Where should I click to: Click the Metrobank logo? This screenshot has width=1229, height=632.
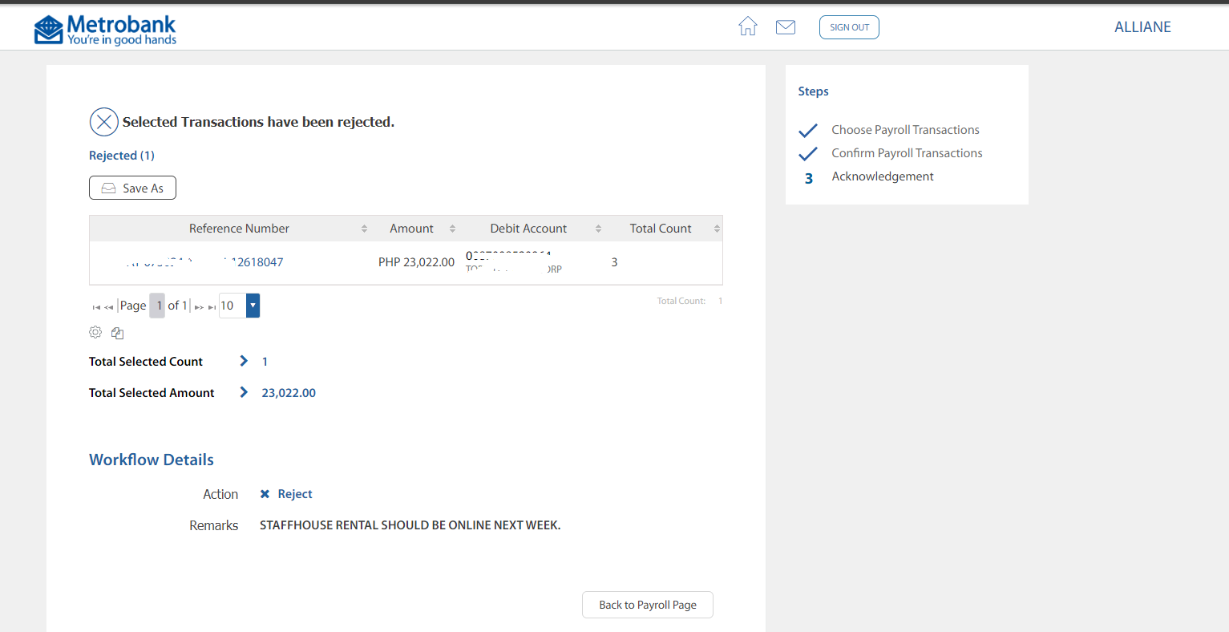point(105,30)
